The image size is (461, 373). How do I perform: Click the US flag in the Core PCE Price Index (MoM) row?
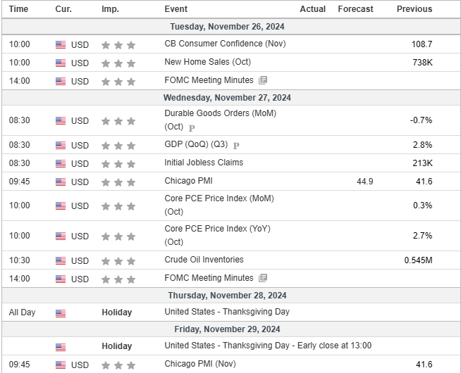point(61,206)
